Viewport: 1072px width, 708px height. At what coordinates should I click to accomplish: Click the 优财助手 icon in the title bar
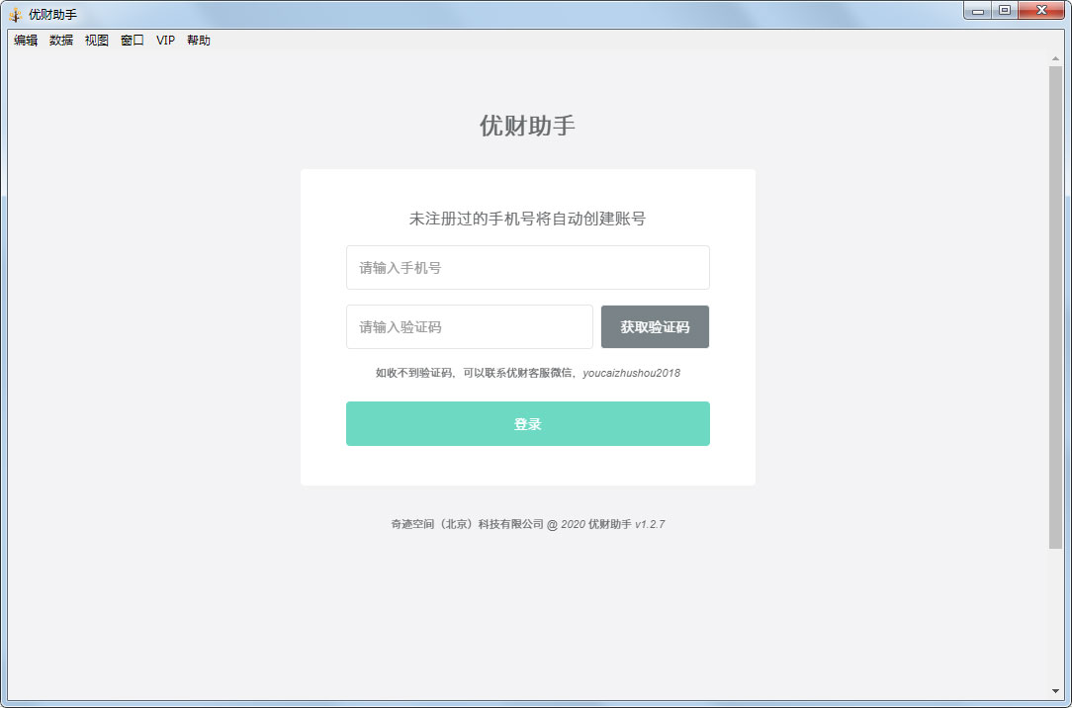pos(16,14)
